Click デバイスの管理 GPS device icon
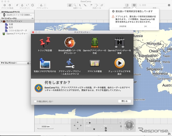172x136 pixels. [95, 63]
